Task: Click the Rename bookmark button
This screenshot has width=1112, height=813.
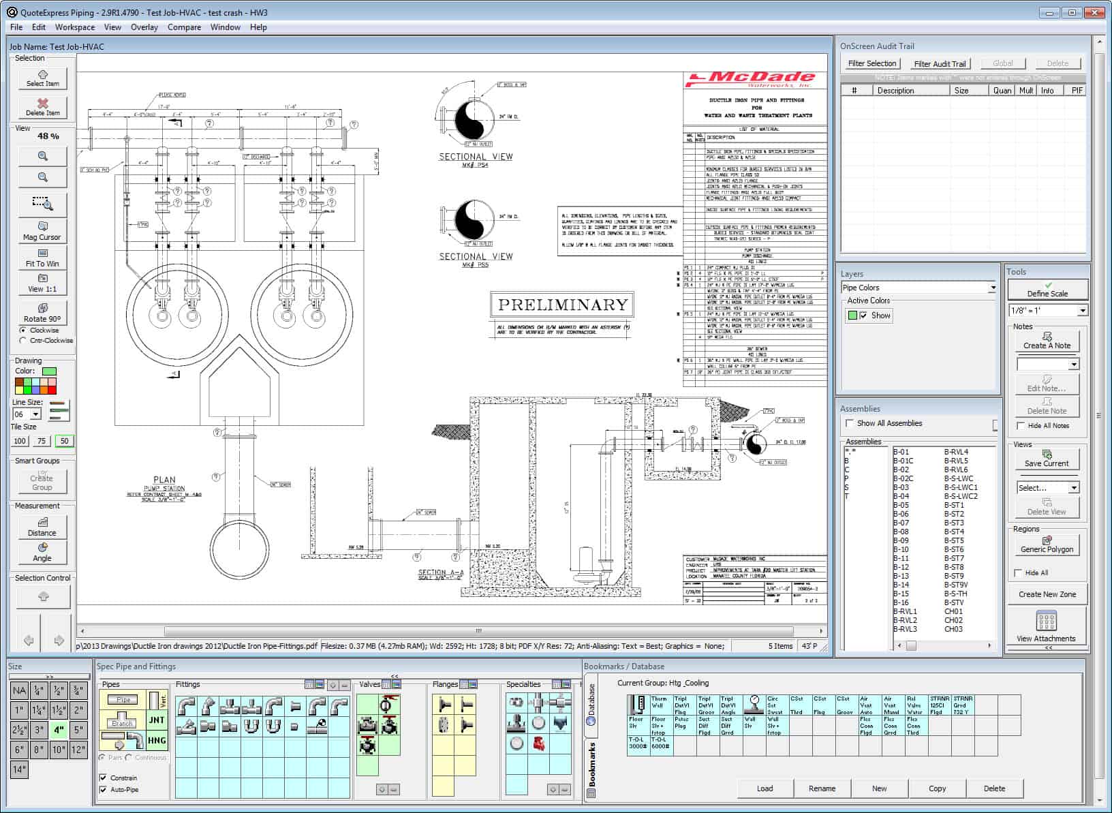Action: [822, 788]
